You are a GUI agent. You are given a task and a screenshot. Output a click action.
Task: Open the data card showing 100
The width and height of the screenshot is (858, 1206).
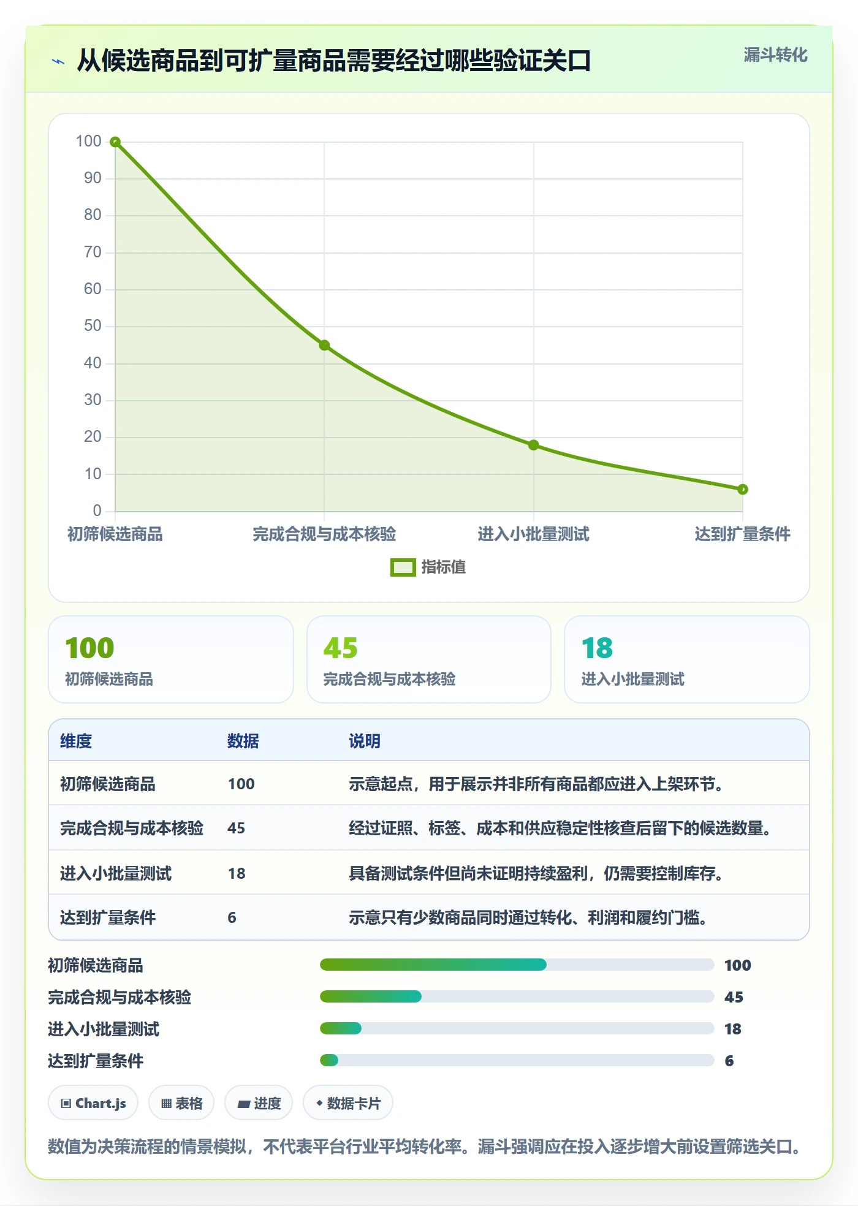point(171,659)
